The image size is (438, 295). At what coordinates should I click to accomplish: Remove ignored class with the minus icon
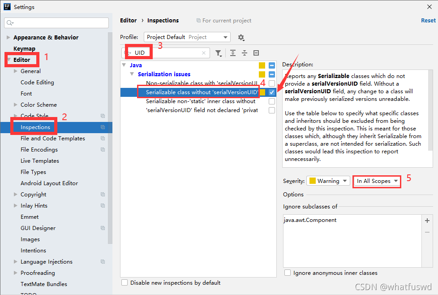click(427, 232)
